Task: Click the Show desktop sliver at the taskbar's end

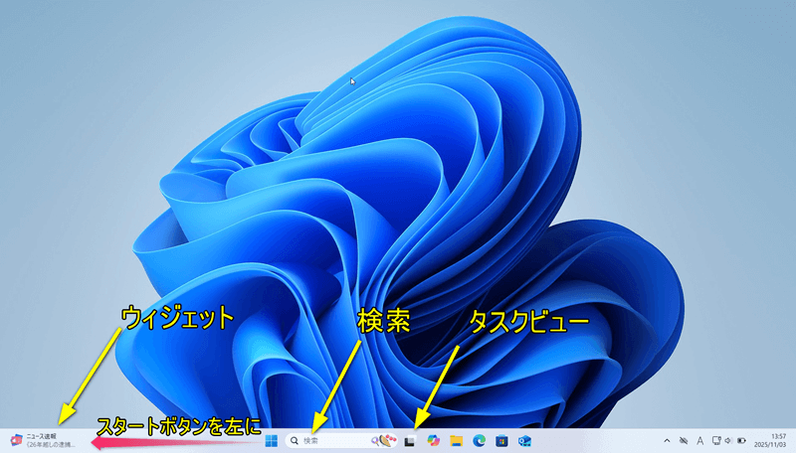Action: click(x=793, y=440)
